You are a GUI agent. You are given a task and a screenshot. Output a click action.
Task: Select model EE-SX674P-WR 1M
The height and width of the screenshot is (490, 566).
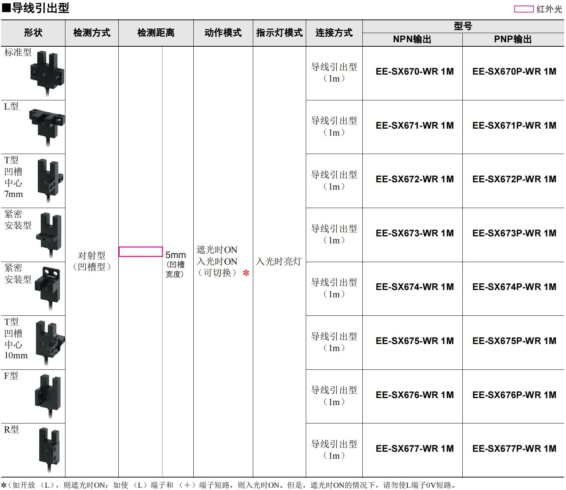[515, 287]
